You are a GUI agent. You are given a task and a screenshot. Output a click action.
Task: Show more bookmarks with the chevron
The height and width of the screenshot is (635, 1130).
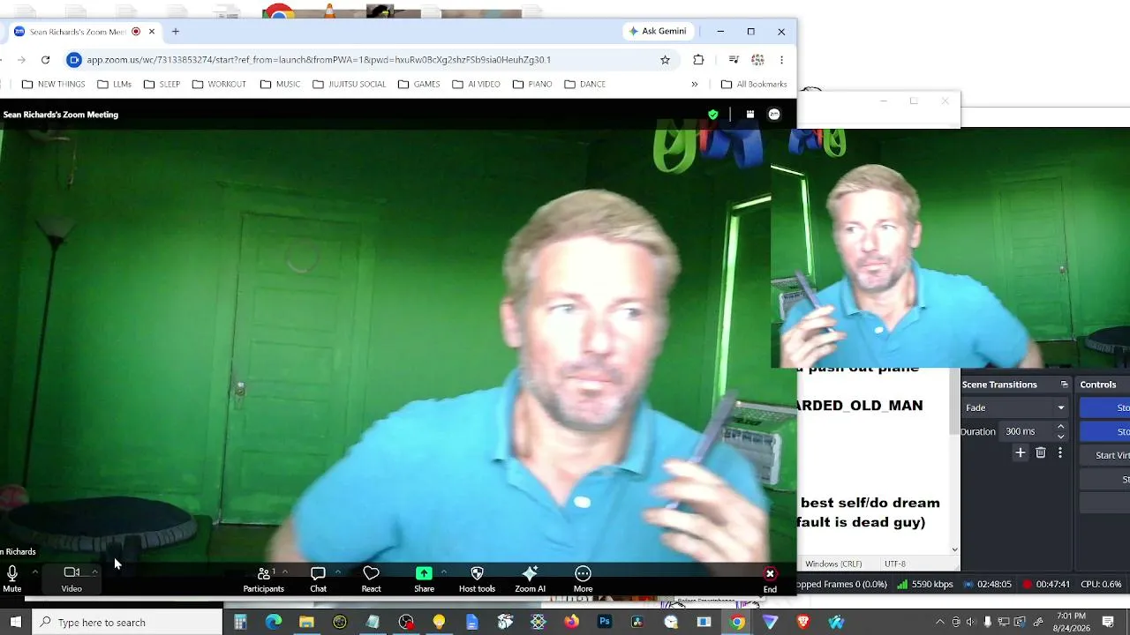(694, 85)
